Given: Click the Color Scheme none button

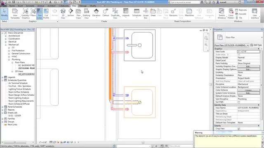Looking at the screenshot, I should click(248, 90).
